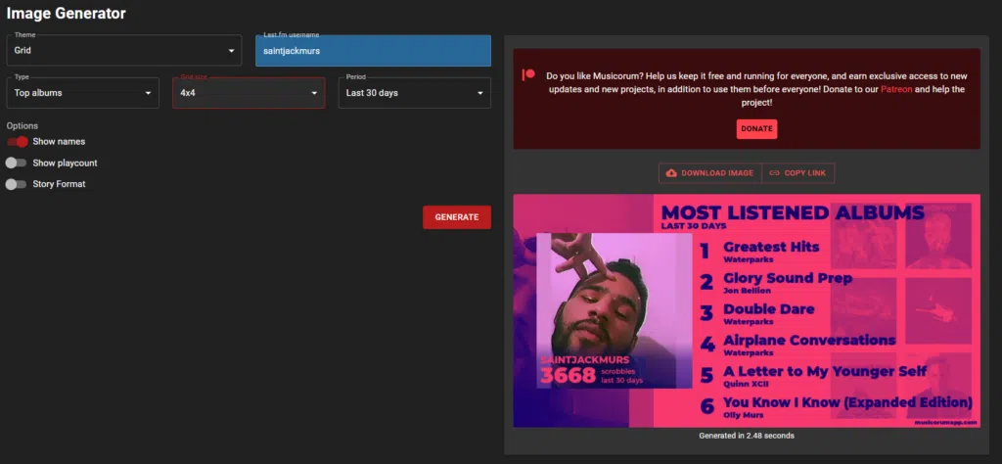Open the Period dropdown showing Last 30 days
The width and height of the screenshot is (1002, 464).
(415, 93)
